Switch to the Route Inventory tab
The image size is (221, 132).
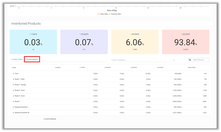click(32, 59)
